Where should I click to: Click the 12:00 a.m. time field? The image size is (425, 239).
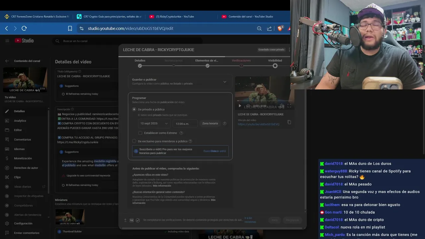(x=185, y=123)
